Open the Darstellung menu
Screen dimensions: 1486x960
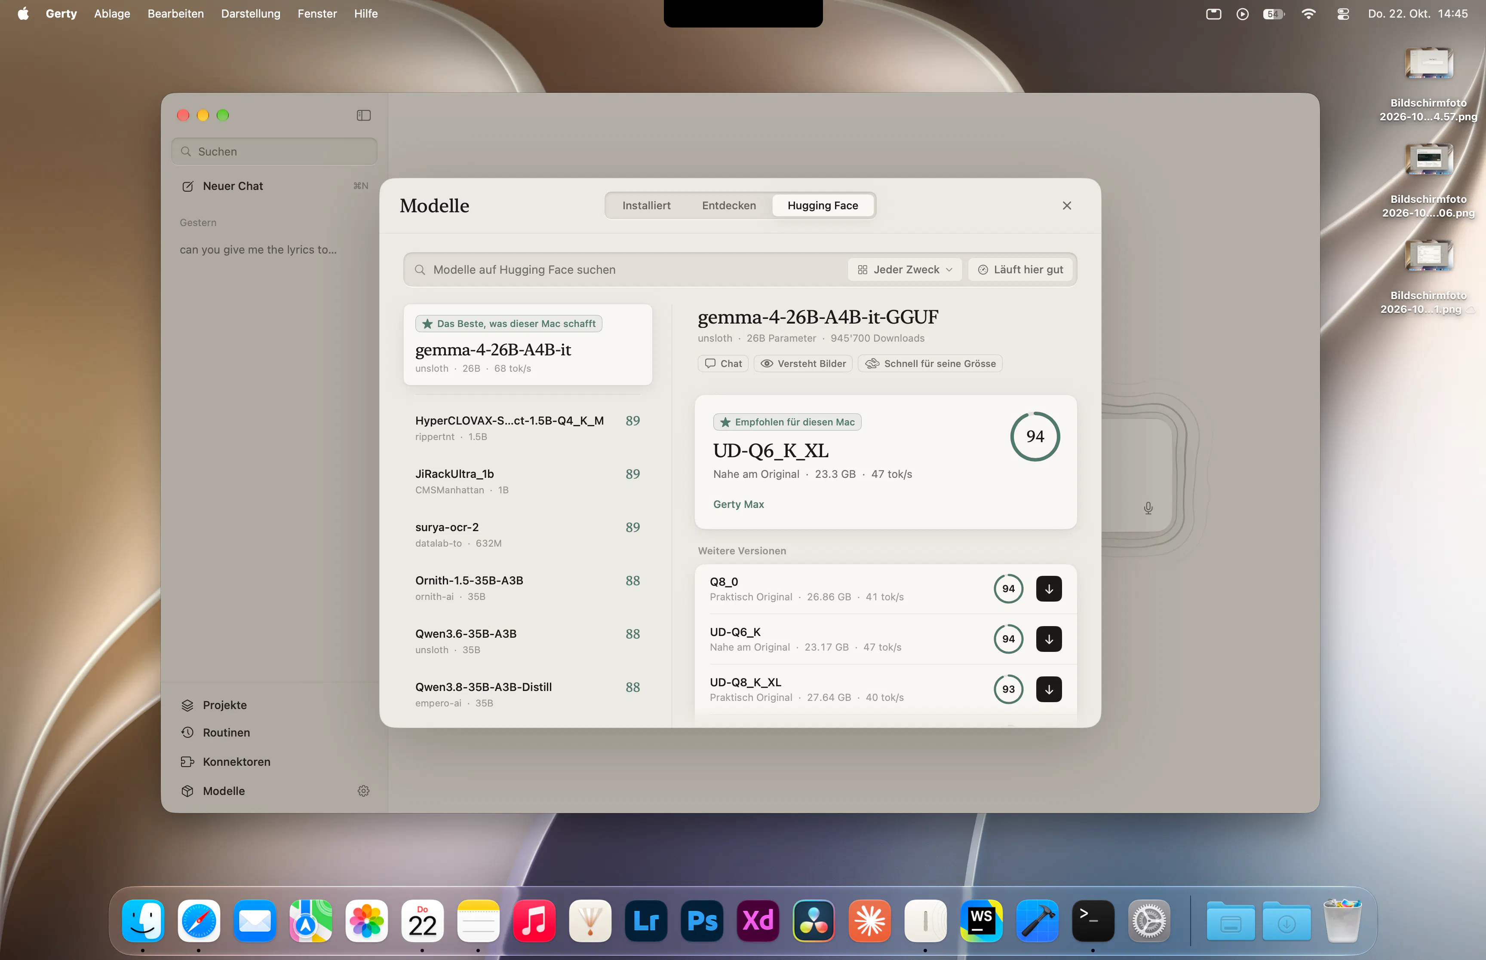pyautogui.click(x=250, y=14)
